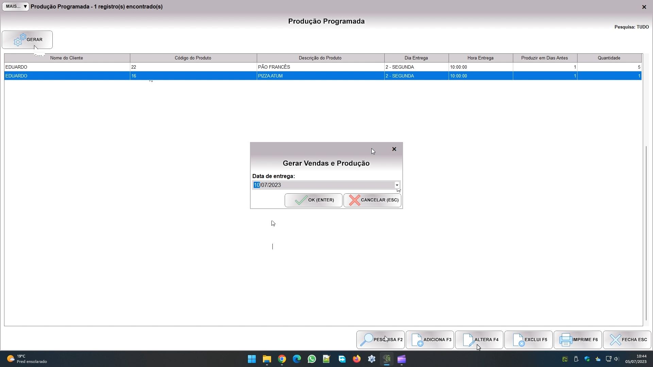
Task: Click the blue messaging icon on taskbar
Action: click(341, 359)
